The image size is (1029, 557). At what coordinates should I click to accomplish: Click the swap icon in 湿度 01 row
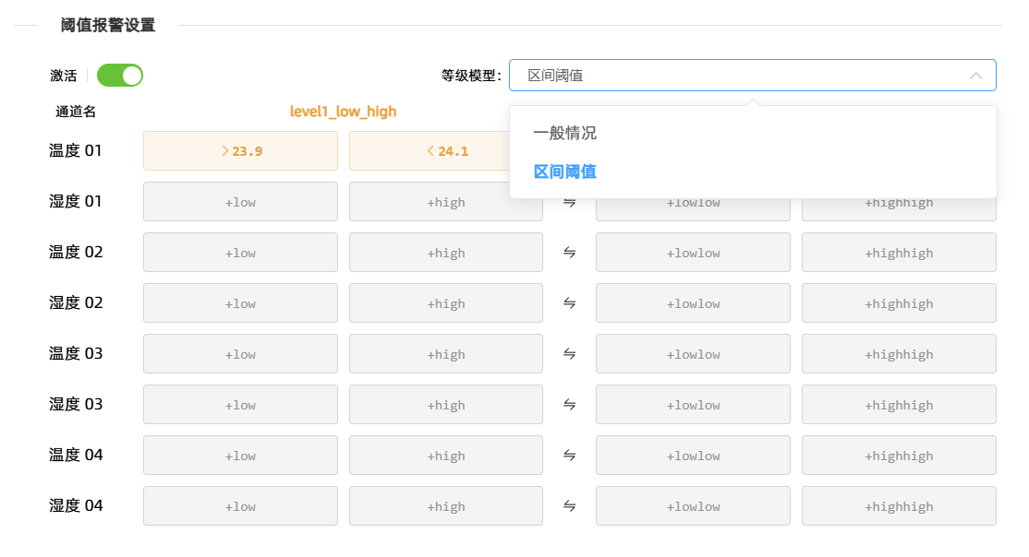[569, 202]
